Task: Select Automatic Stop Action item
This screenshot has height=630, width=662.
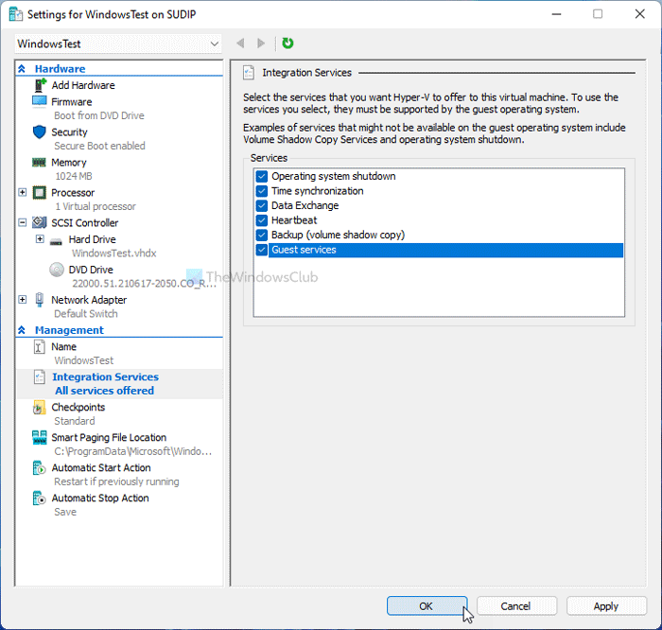Action: tap(100, 499)
